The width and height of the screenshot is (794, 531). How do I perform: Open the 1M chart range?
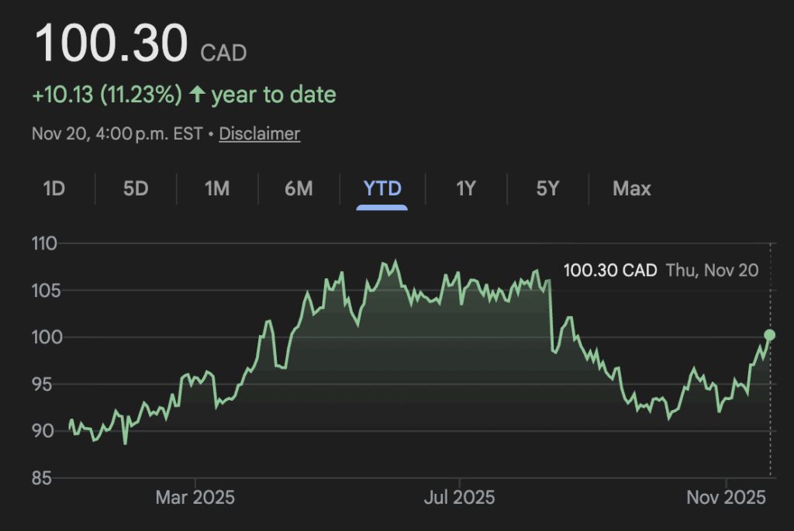(217, 188)
